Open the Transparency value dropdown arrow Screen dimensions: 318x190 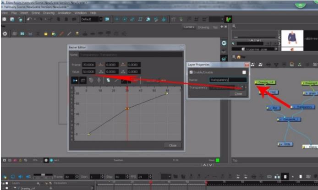tap(242, 87)
